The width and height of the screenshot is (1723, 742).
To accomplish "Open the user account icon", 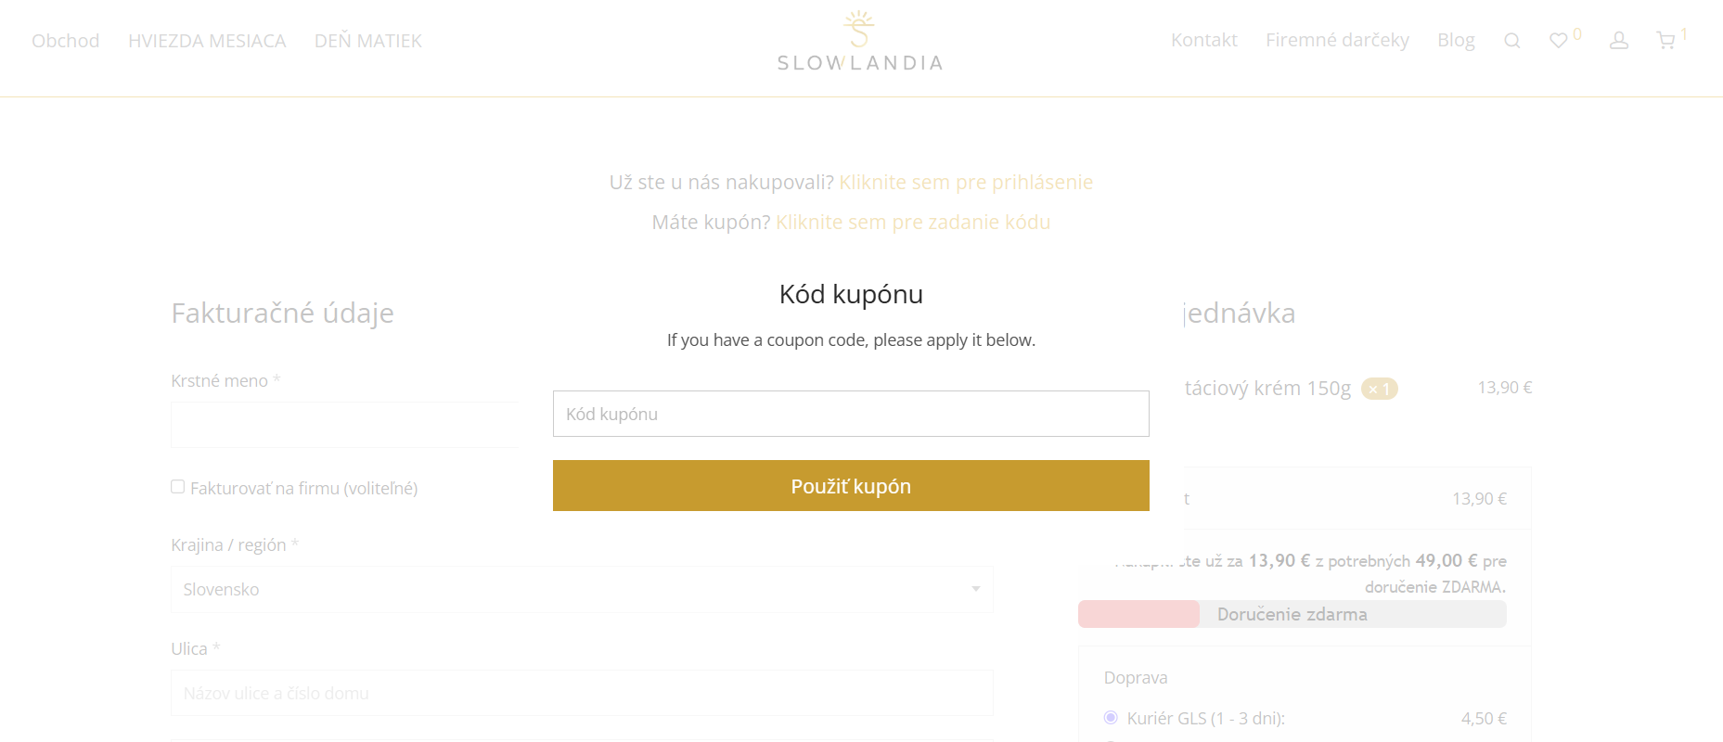I will (1619, 41).
